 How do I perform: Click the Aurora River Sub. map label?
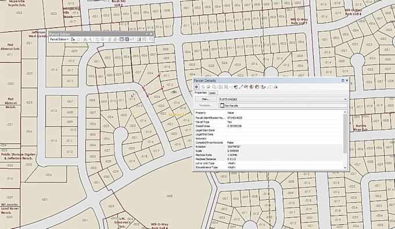[360, 127]
